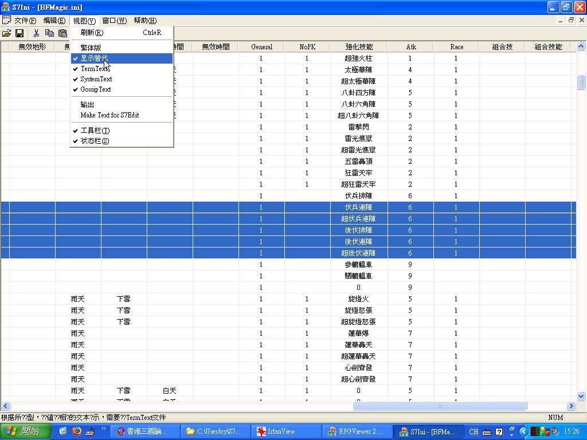Click the Cut scissors icon
The width and height of the screenshot is (587, 440).
pyautogui.click(x=36, y=33)
